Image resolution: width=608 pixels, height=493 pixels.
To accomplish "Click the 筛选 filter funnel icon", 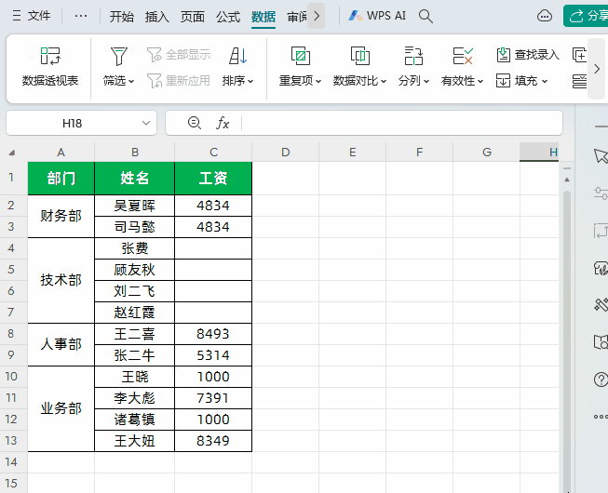I will [118, 56].
